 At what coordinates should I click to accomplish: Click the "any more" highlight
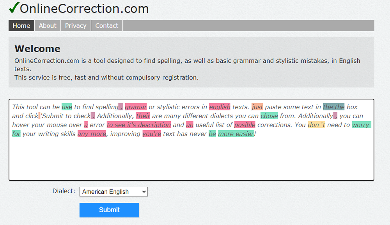point(91,133)
